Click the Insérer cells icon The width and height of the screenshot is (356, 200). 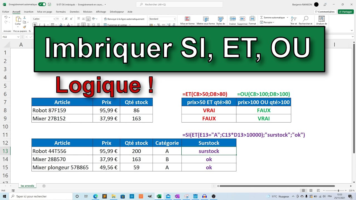[x=233, y=19]
